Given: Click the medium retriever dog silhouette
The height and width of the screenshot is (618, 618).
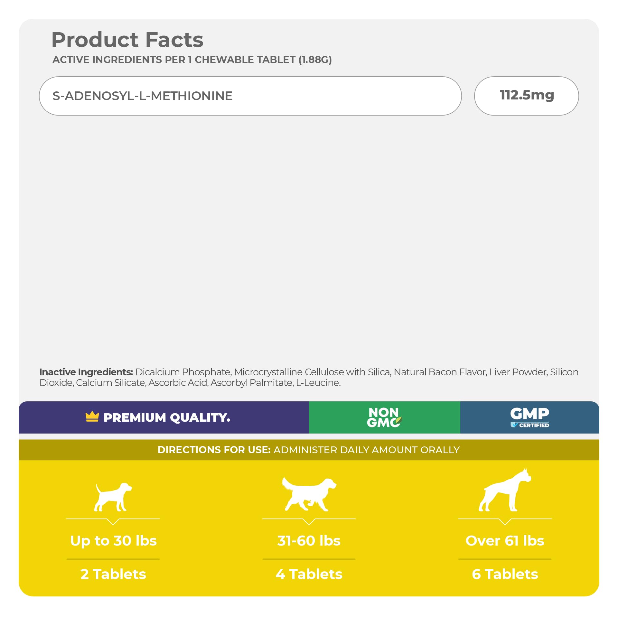Looking at the screenshot, I should [x=309, y=494].
